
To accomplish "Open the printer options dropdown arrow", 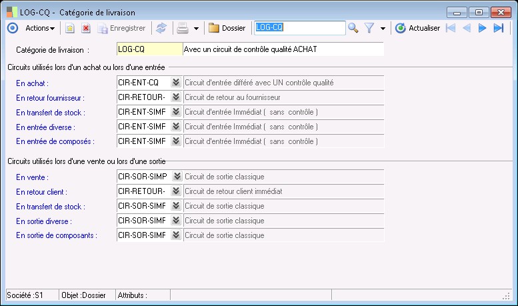I will pyautogui.click(x=196, y=29).
